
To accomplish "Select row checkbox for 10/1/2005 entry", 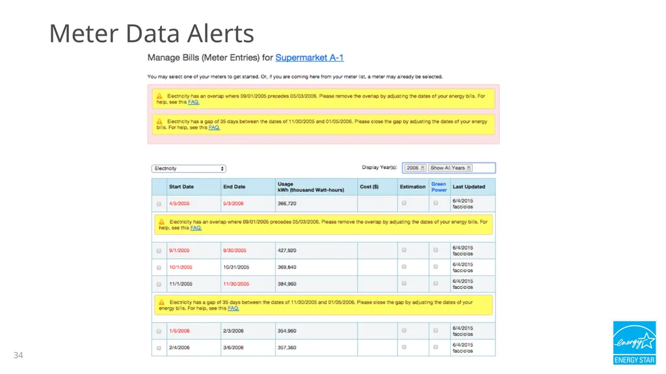I will 159,267.
